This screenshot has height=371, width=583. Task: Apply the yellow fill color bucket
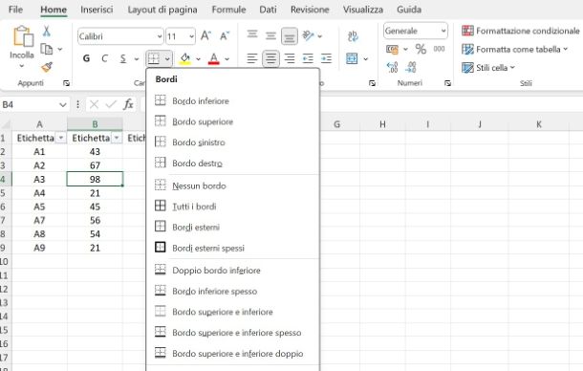(184, 58)
